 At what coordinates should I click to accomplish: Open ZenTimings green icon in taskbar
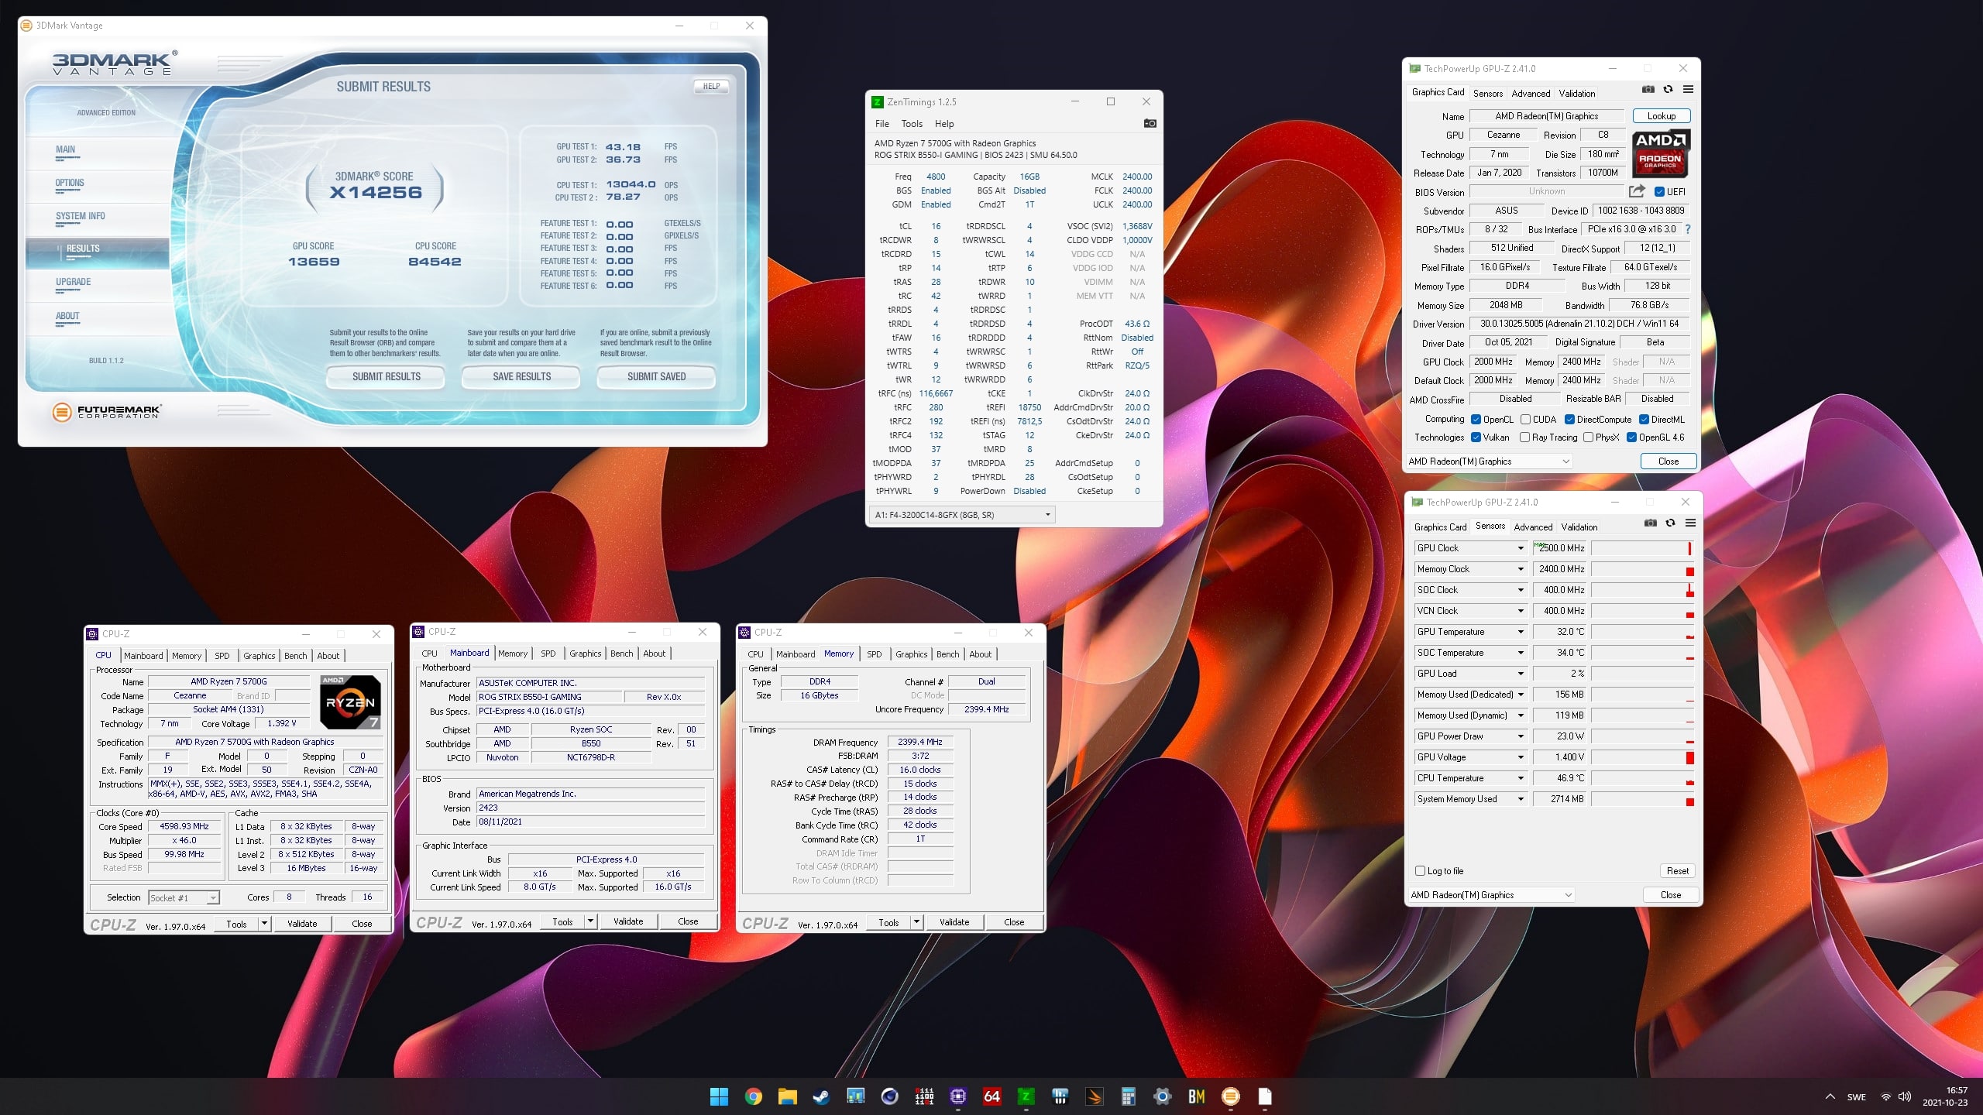[1026, 1096]
